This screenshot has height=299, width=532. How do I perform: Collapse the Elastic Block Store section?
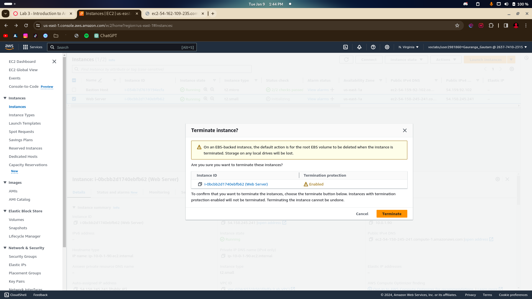(5, 211)
